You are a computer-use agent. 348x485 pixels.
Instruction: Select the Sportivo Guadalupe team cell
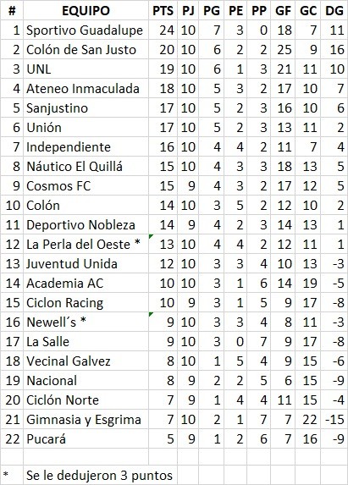[86, 30]
